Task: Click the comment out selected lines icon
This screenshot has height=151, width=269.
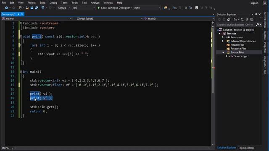Action: pyautogui.click(x=186, y=8)
